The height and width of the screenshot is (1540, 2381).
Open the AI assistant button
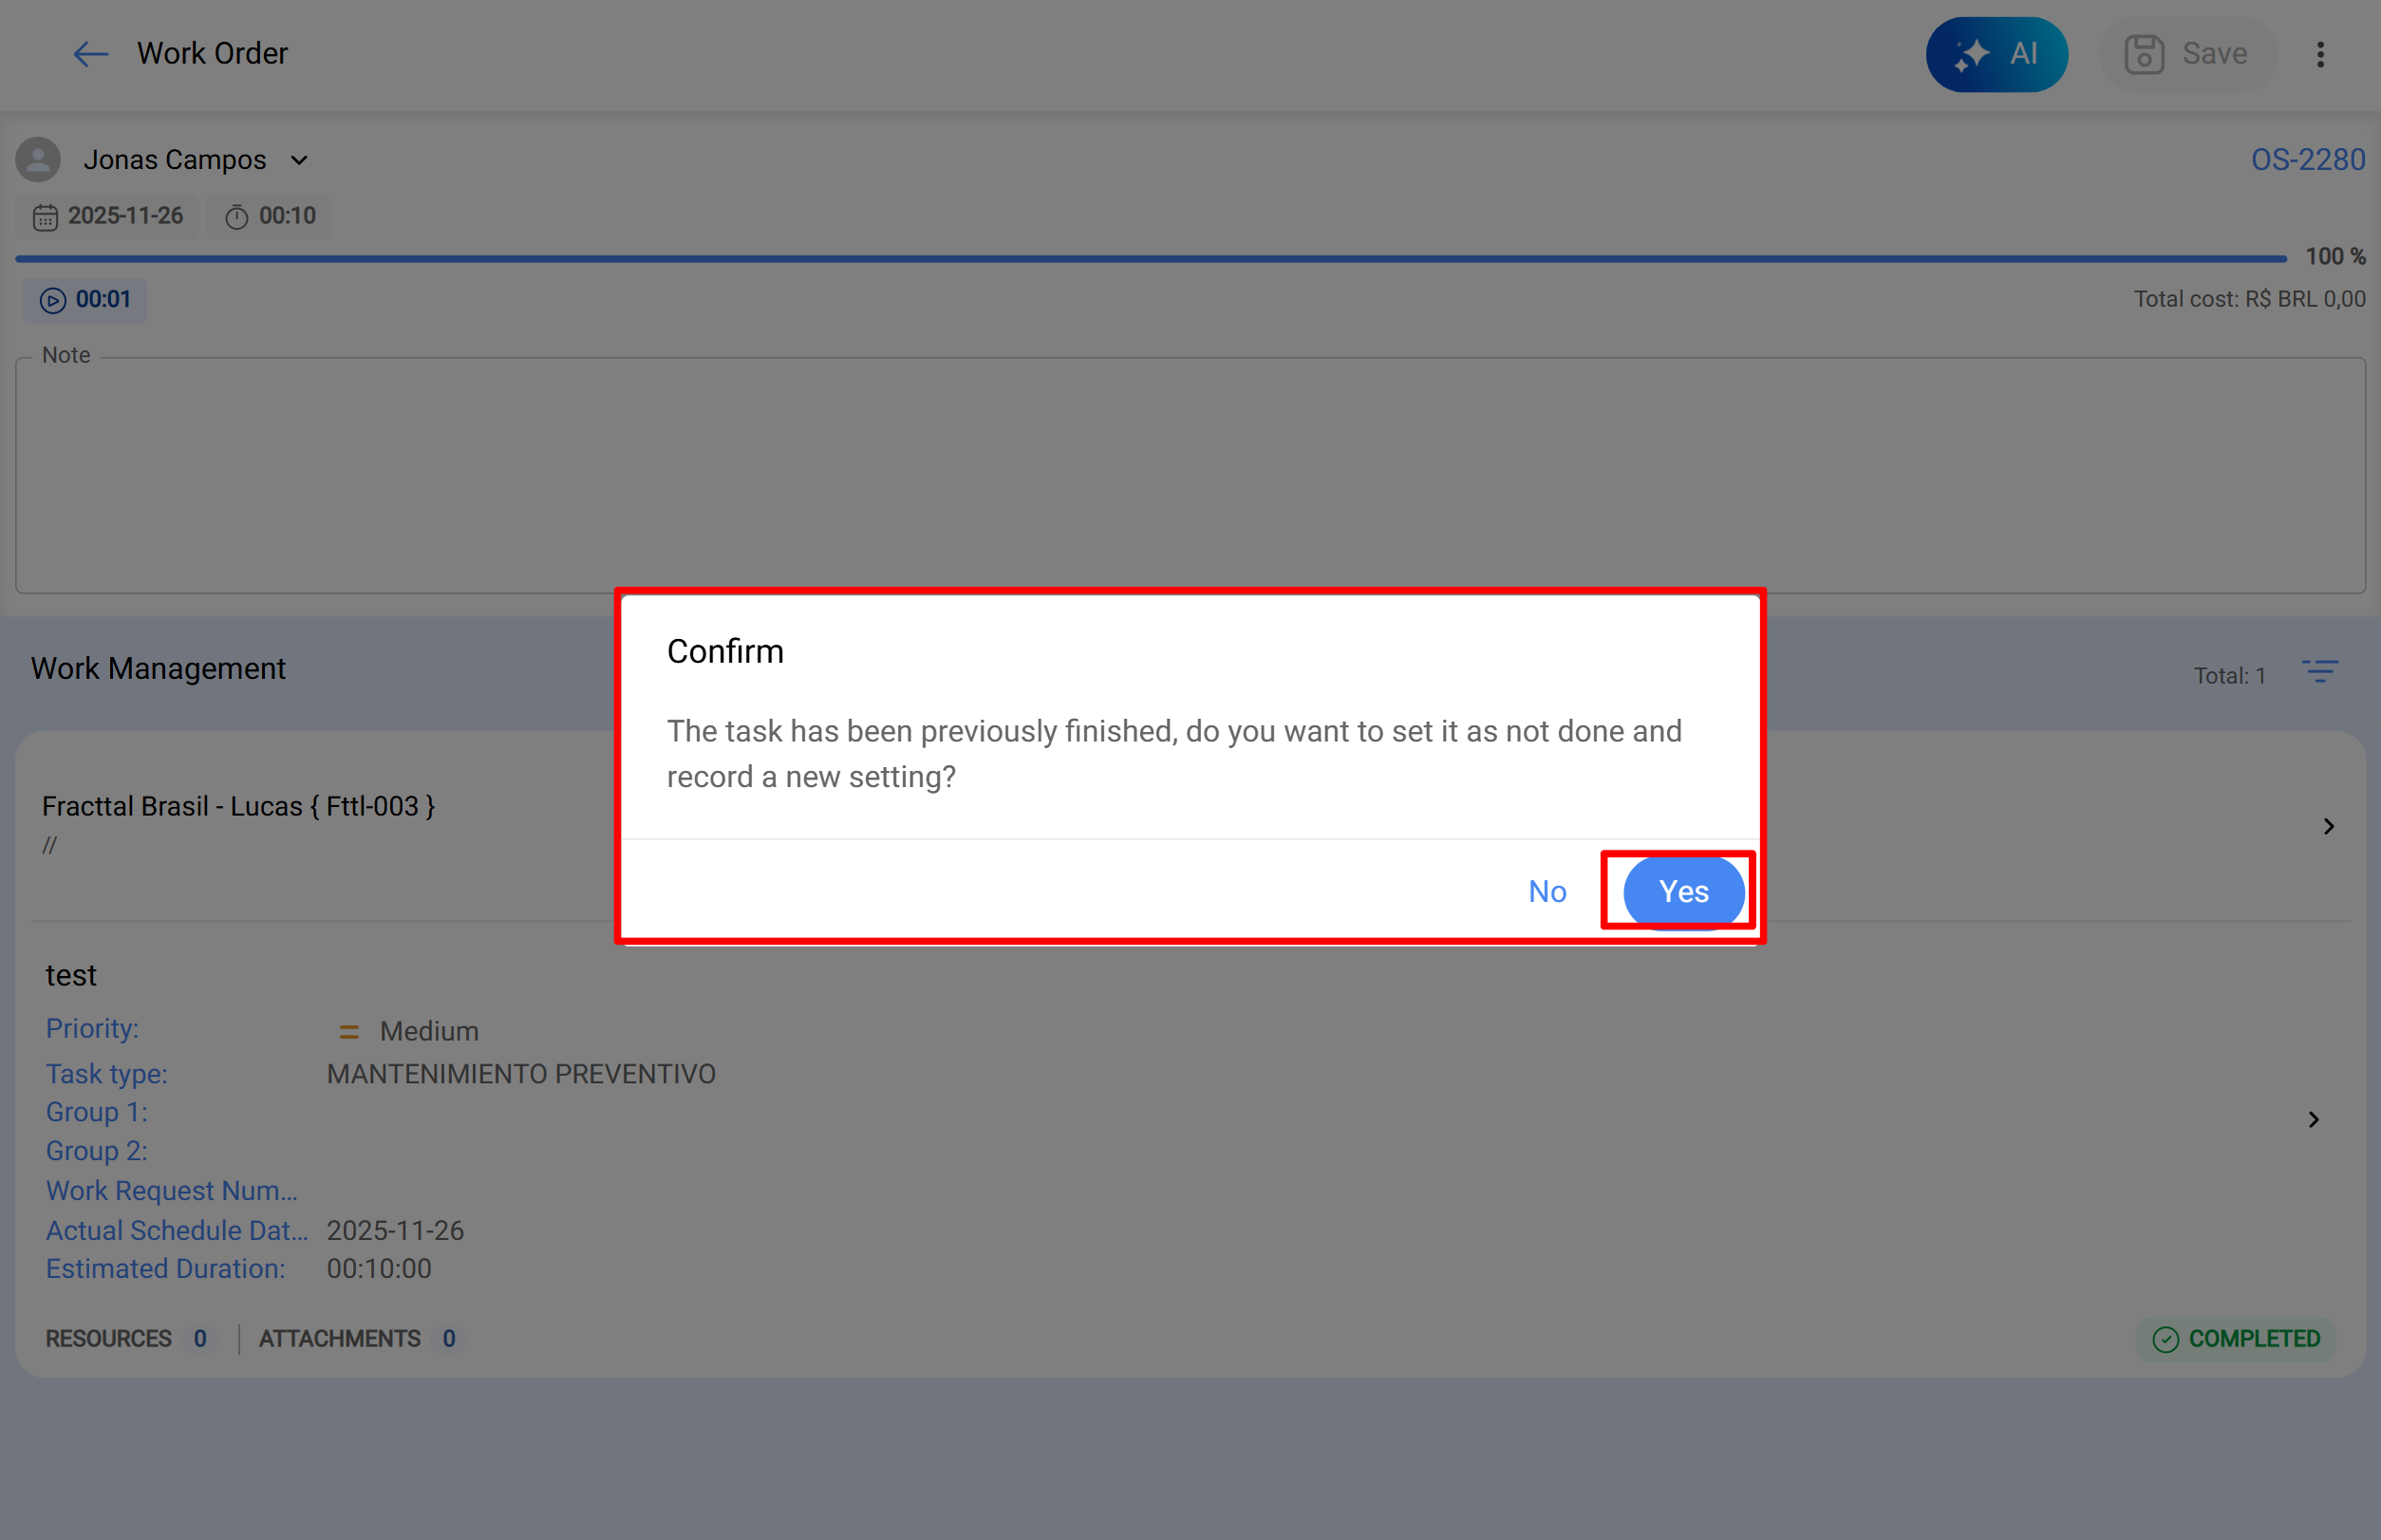1996,54
